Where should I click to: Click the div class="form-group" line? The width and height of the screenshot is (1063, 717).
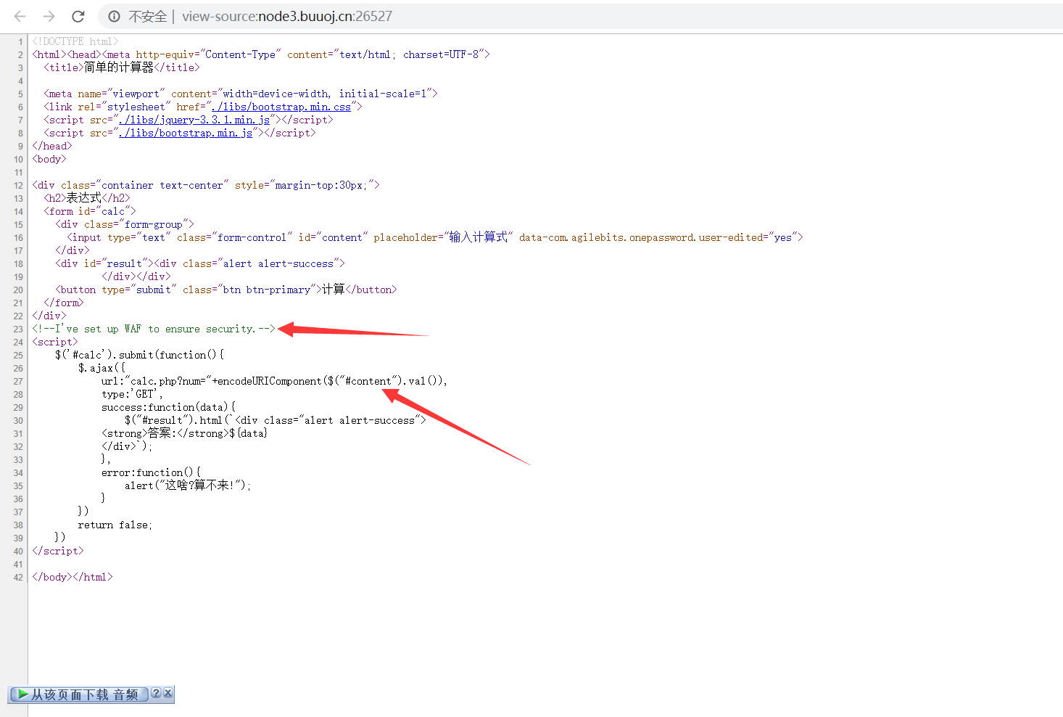125,224
